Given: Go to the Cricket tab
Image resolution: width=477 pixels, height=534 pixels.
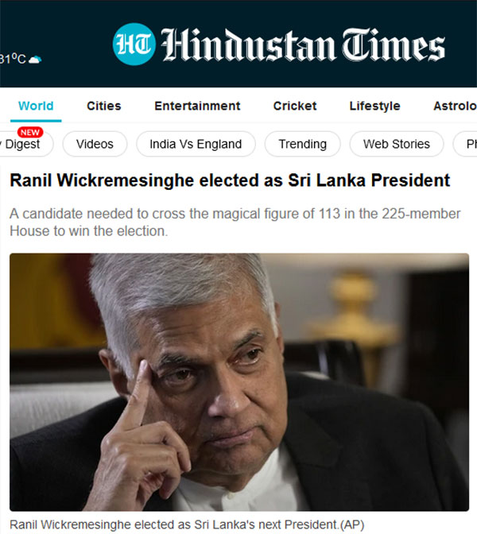Looking at the screenshot, I should pos(295,106).
